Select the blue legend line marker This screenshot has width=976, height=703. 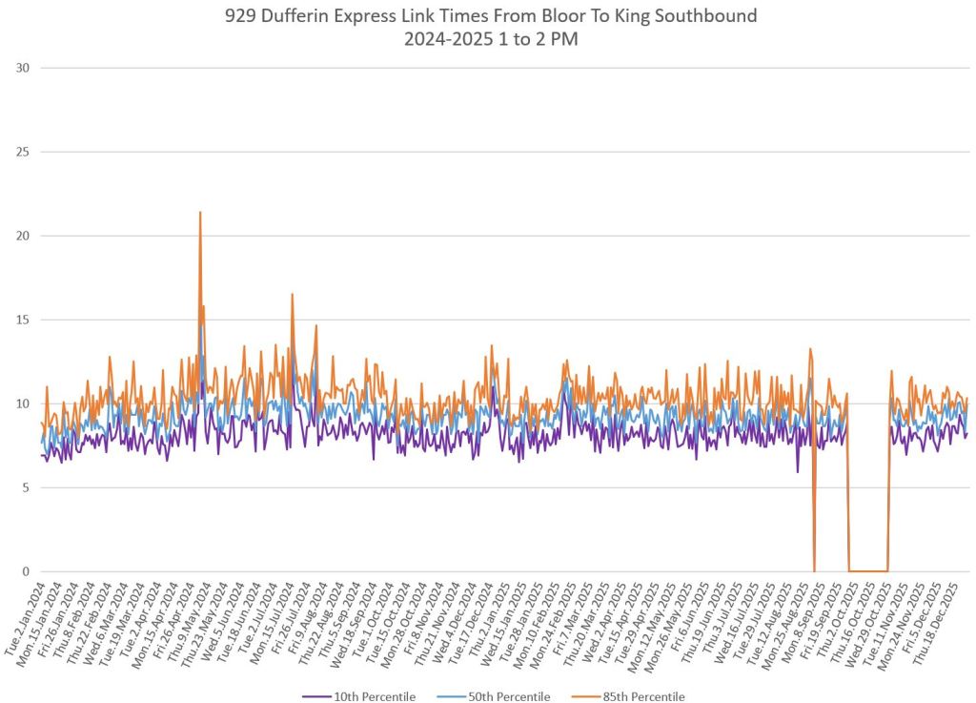click(447, 696)
